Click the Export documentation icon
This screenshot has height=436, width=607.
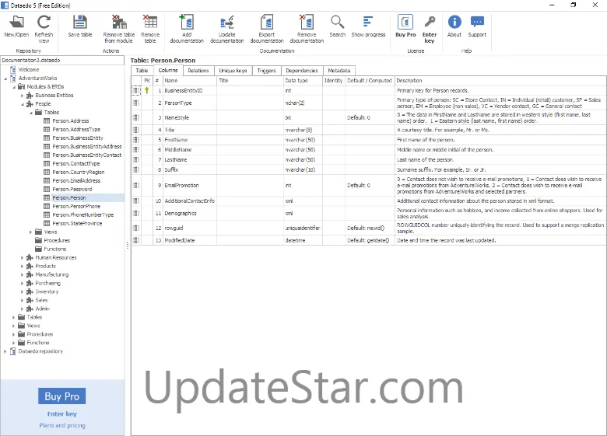267,23
